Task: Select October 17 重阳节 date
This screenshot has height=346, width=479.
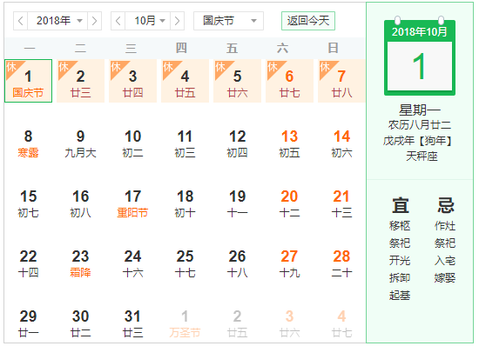Action: point(133,204)
